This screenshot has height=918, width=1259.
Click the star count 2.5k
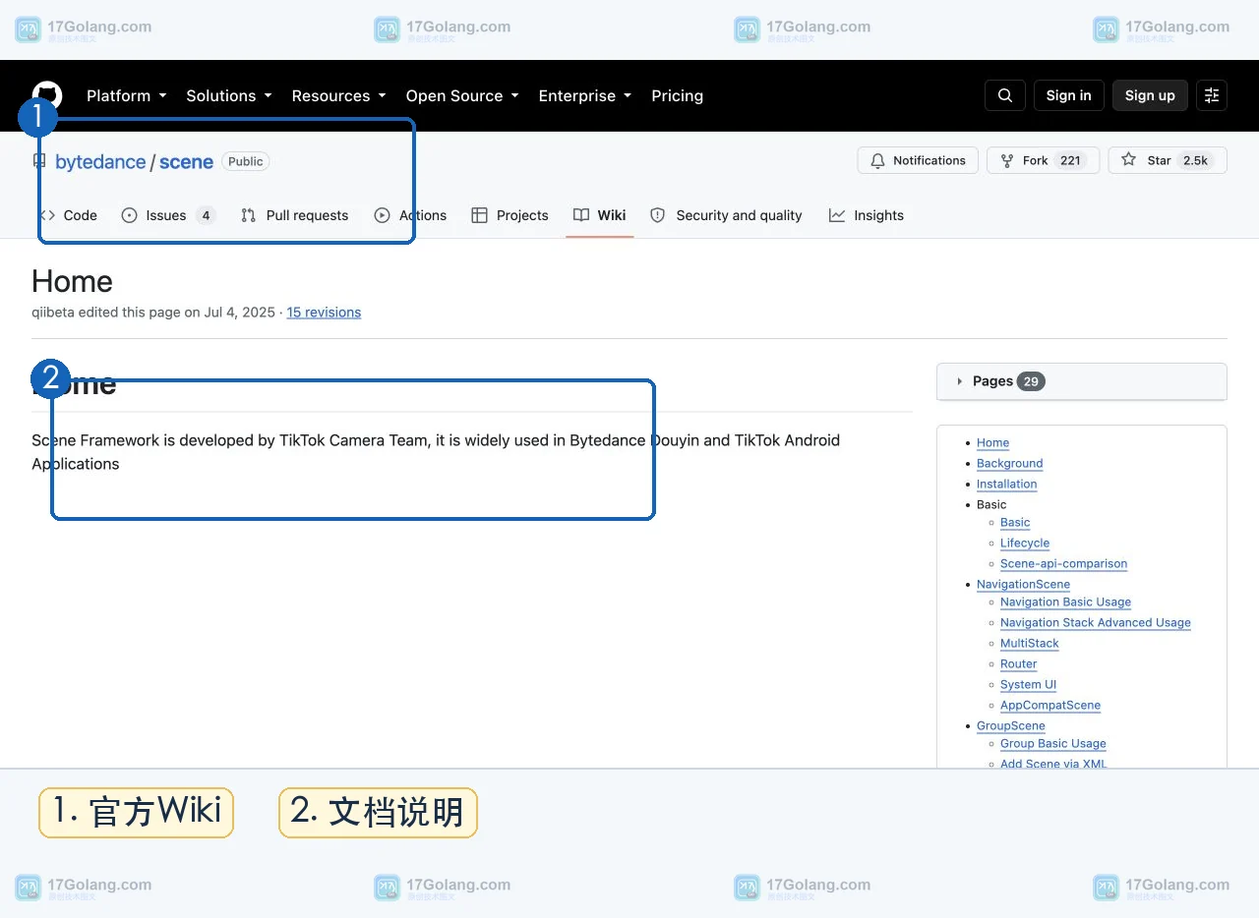[1195, 160]
